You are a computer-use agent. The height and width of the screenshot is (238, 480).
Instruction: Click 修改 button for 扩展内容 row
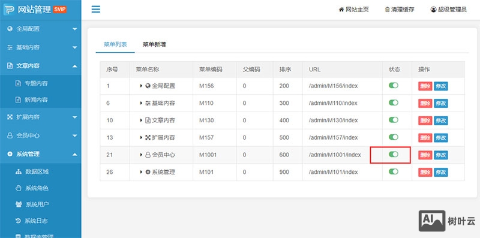pyautogui.click(x=441, y=138)
